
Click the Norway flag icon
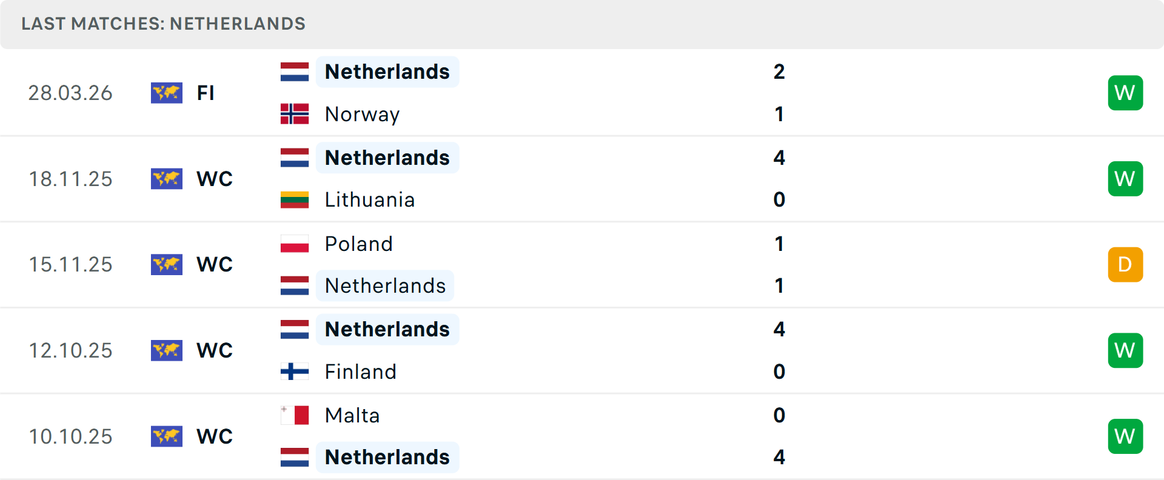point(295,114)
